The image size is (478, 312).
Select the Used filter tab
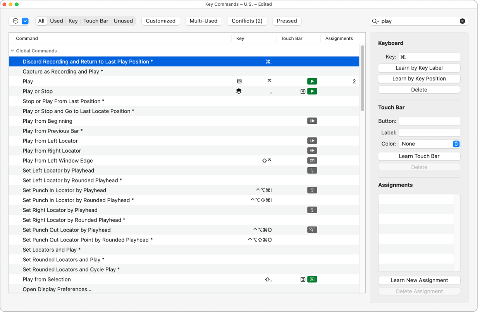click(x=56, y=21)
